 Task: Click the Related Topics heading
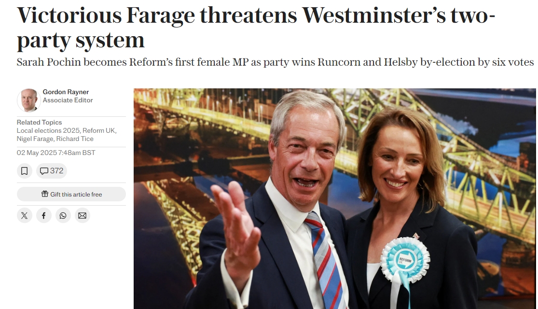40,123
